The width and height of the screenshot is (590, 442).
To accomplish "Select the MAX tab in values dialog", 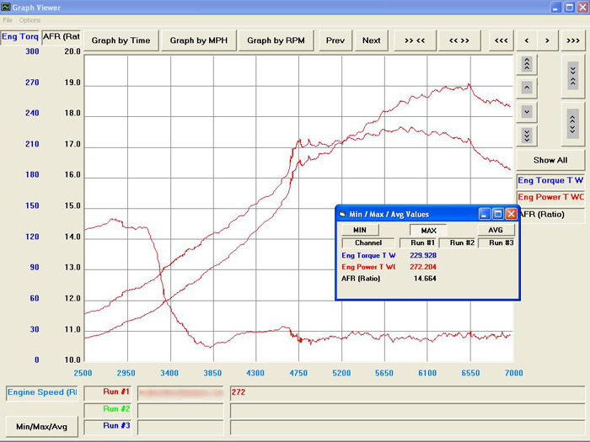I will tap(428, 230).
